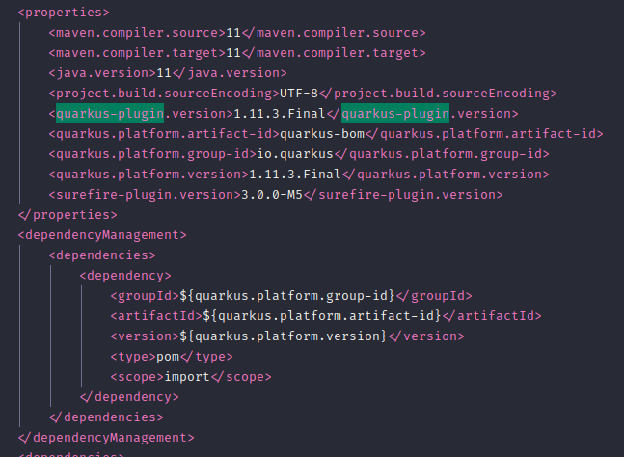Click the opening <surefire-plugin.version> tag

coord(145,195)
